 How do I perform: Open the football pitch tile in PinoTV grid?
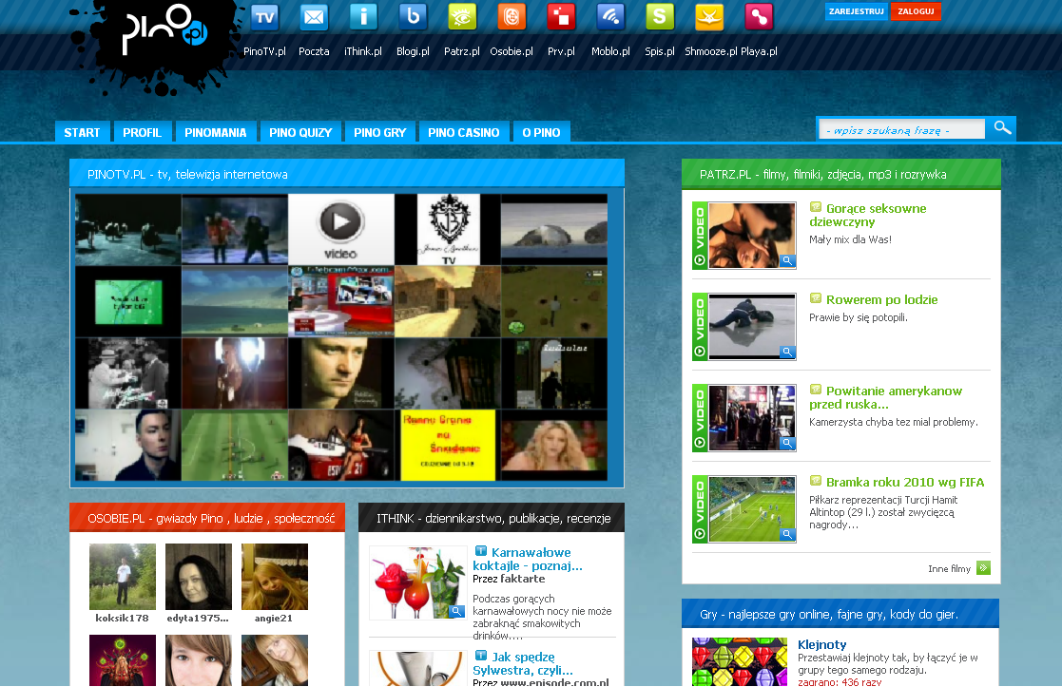235,446
